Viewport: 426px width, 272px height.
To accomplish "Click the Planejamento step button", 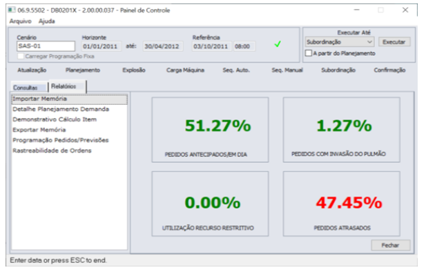I will click(83, 70).
